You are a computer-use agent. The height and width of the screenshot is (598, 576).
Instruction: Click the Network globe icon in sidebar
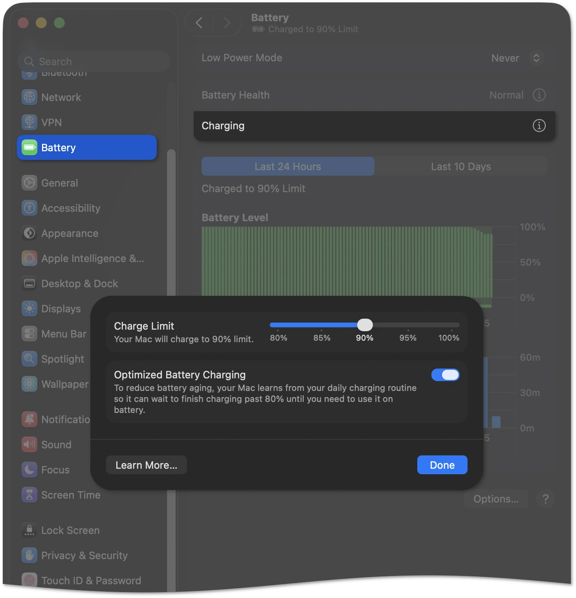(29, 97)
